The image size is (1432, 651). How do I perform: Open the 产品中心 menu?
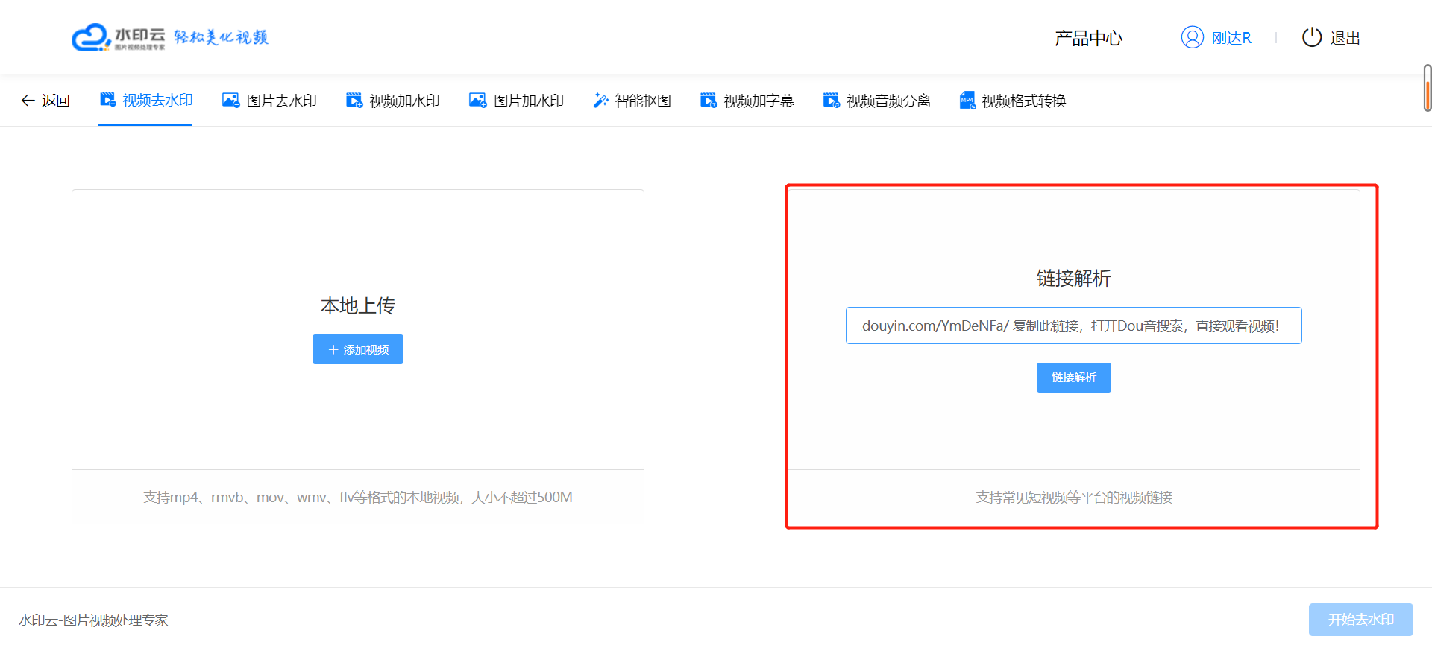[1088, 38]
